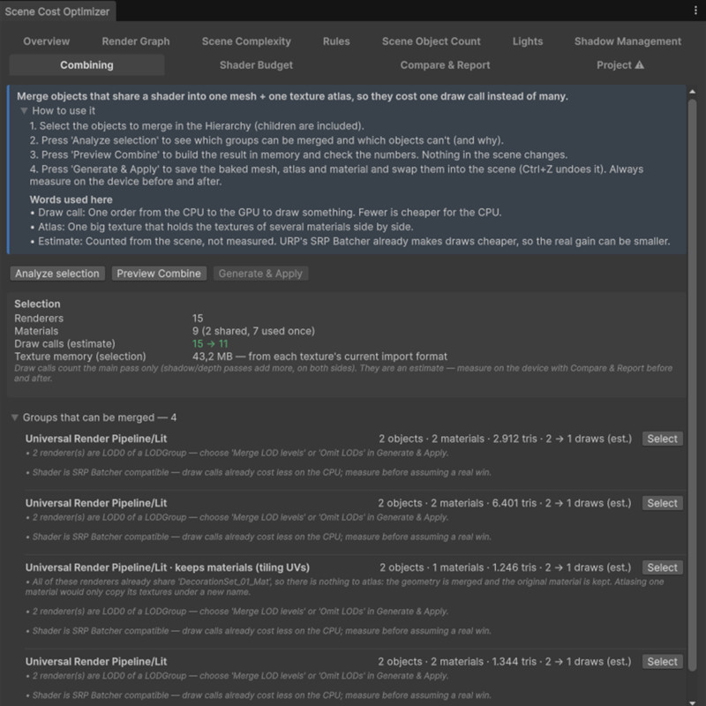The image size is (706, 706).
Task: Click the 'Merge objects that share a shader' heading
Action: [x=292, y=96]
